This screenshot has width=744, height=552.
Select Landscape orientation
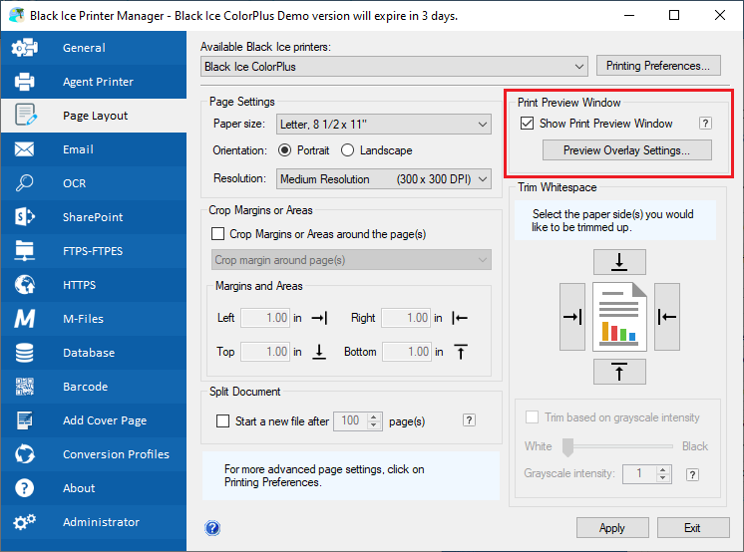click(x=347, y=150)
